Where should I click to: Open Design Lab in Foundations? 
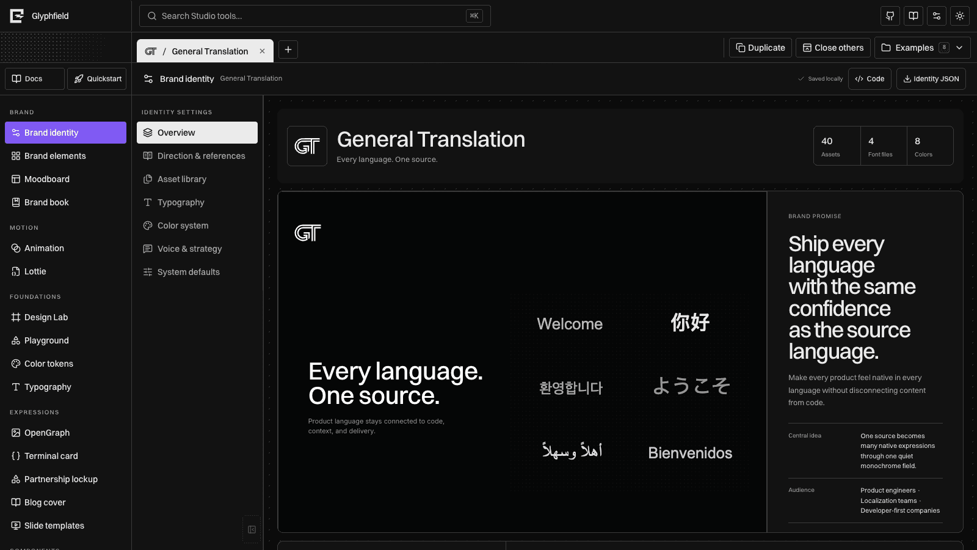tap(65, 317)
